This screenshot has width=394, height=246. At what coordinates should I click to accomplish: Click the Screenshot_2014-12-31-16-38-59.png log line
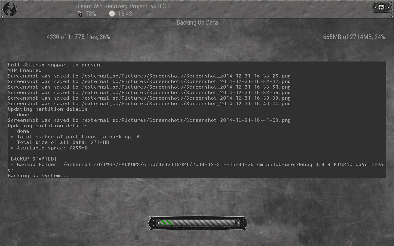coord(149,93)
